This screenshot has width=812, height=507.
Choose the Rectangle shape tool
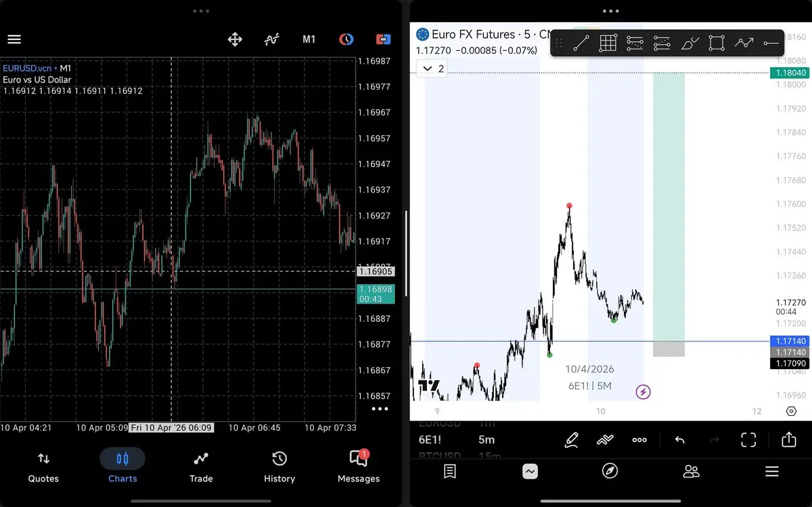(x=717, y=43)
